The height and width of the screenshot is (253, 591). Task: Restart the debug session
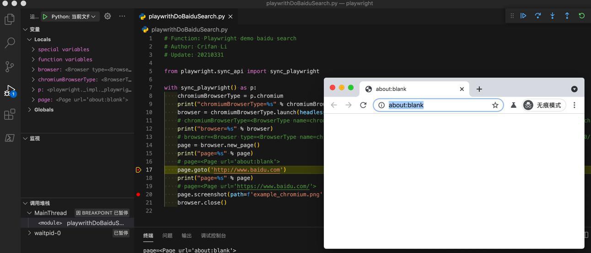pyautogui.click(x=582, y=16)
